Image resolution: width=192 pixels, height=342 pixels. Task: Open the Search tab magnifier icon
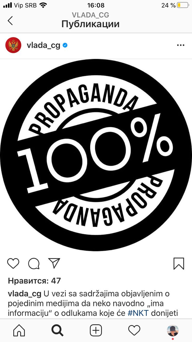(57, 331)
